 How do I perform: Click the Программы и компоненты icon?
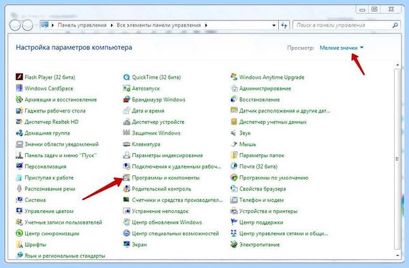[x=127, y=178]
